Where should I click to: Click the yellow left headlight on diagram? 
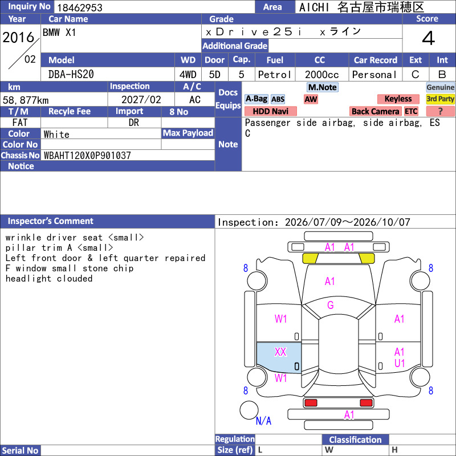310,258
